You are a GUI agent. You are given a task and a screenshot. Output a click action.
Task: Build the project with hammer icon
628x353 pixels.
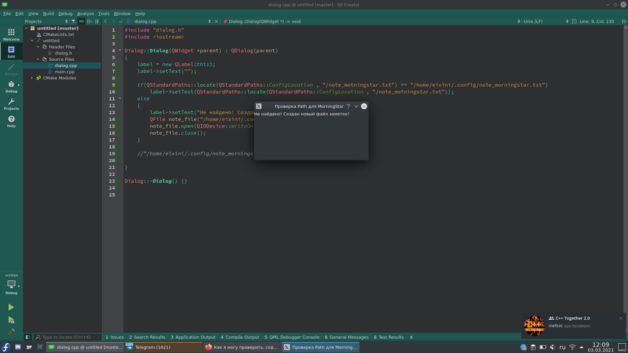(11, 332)
